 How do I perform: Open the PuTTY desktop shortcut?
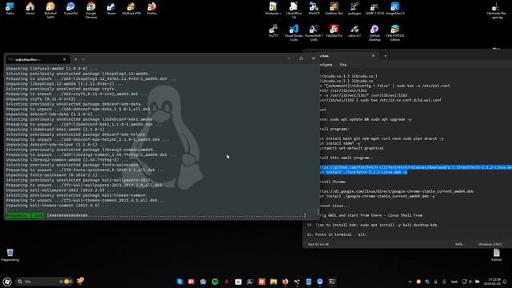coord(274,30)
